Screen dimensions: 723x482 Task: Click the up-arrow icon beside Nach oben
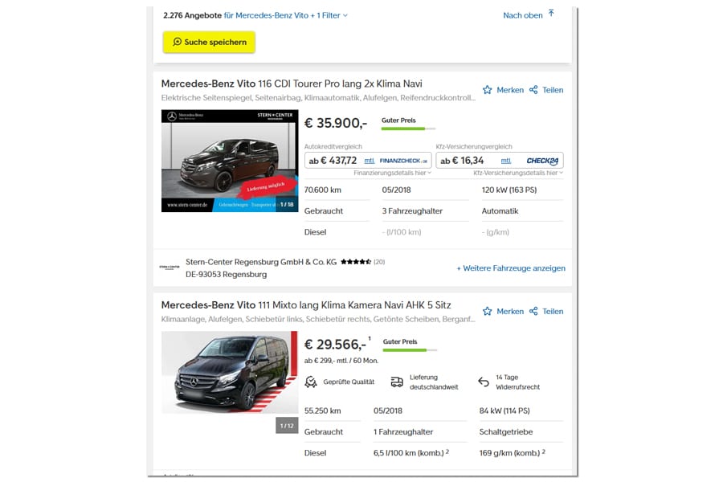tap(551, 14)
